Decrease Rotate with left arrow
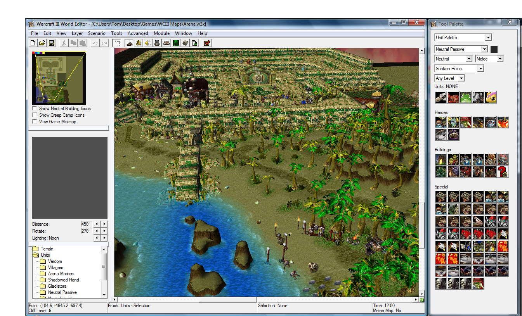 pyautogui.click(x=97, y=231)
